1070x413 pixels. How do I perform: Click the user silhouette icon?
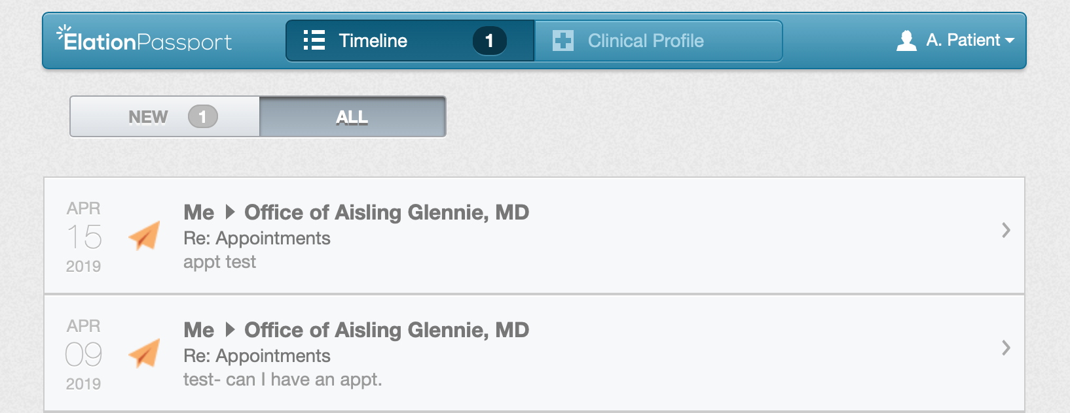(906, 41)
